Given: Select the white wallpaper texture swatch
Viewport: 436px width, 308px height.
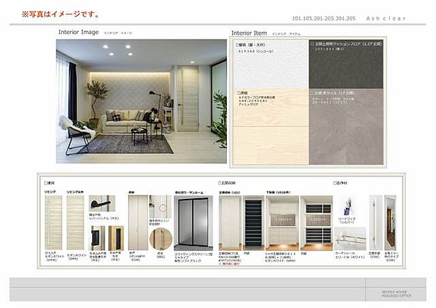Looking at the screenshot, I should click(x=271, y=65).
